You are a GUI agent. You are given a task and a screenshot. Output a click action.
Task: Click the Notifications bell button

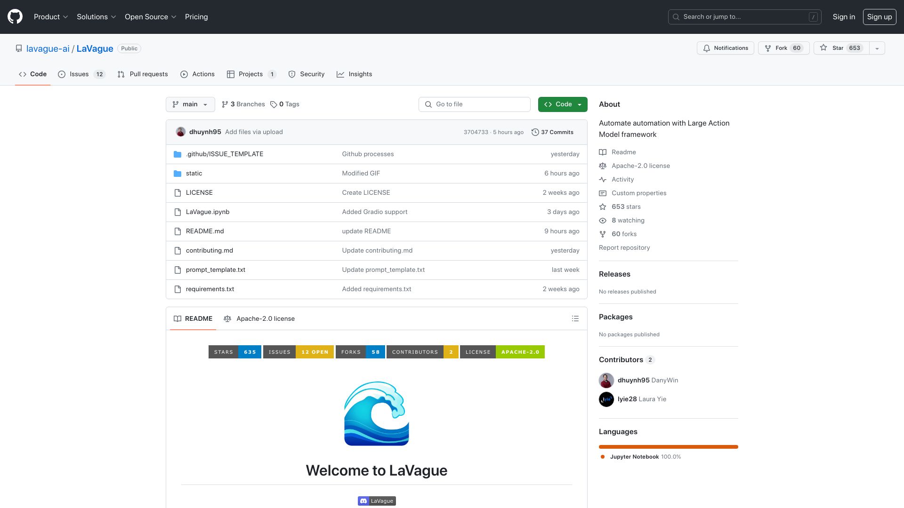(x=726, y=48)
